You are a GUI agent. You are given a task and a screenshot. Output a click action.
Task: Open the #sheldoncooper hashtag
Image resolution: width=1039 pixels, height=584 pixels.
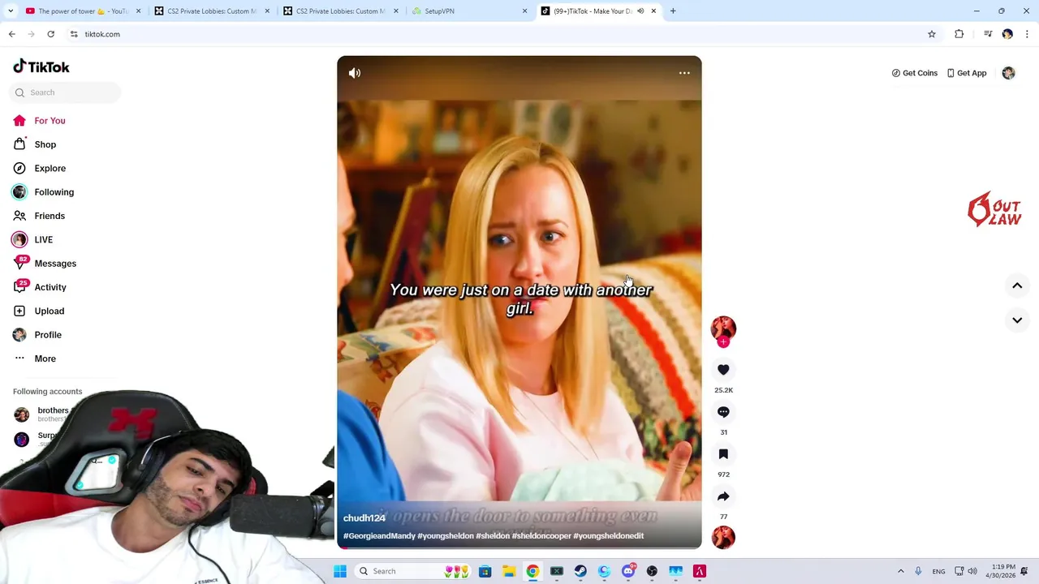pyautogui.click(x=541, y=536)
